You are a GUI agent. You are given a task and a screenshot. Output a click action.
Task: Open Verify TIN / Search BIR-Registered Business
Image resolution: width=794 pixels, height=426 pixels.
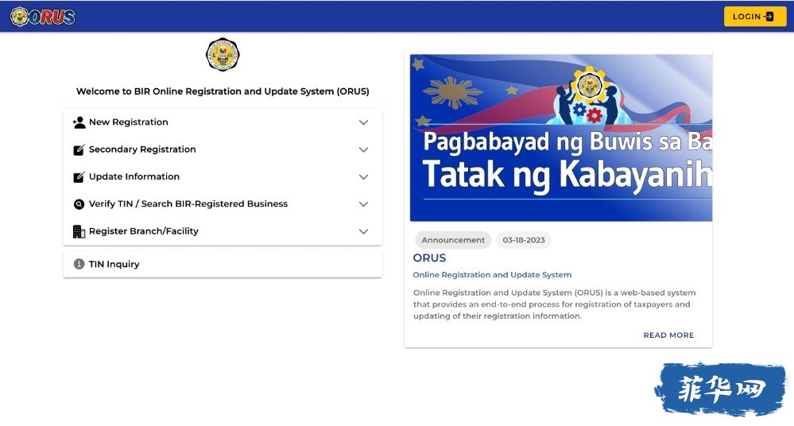(223, 204)
